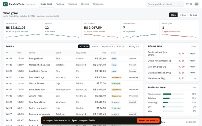Click Repor for Granola artesanal 800g
Screen dimensions: 202x126
(x=192, y=73)
